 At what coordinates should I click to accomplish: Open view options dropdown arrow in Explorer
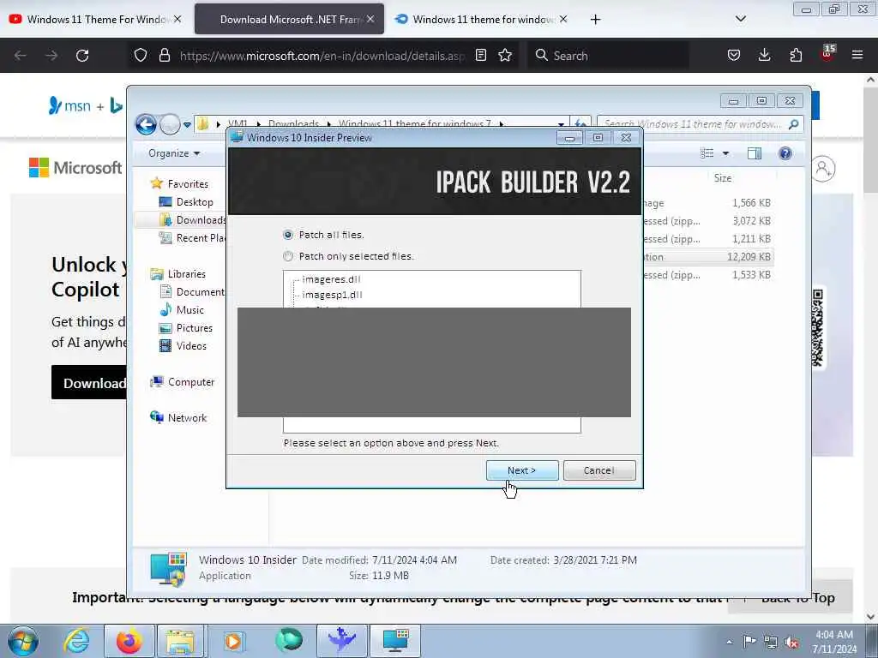(725, 153)
